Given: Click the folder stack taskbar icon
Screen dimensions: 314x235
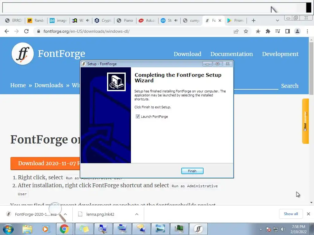Looking at the screenshot, I should click(84, 229).
